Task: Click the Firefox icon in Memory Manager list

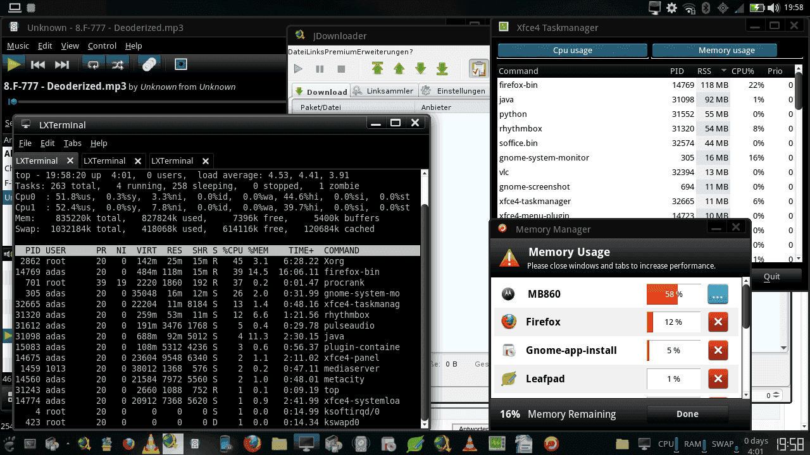Action: click(x=509, y=322)
